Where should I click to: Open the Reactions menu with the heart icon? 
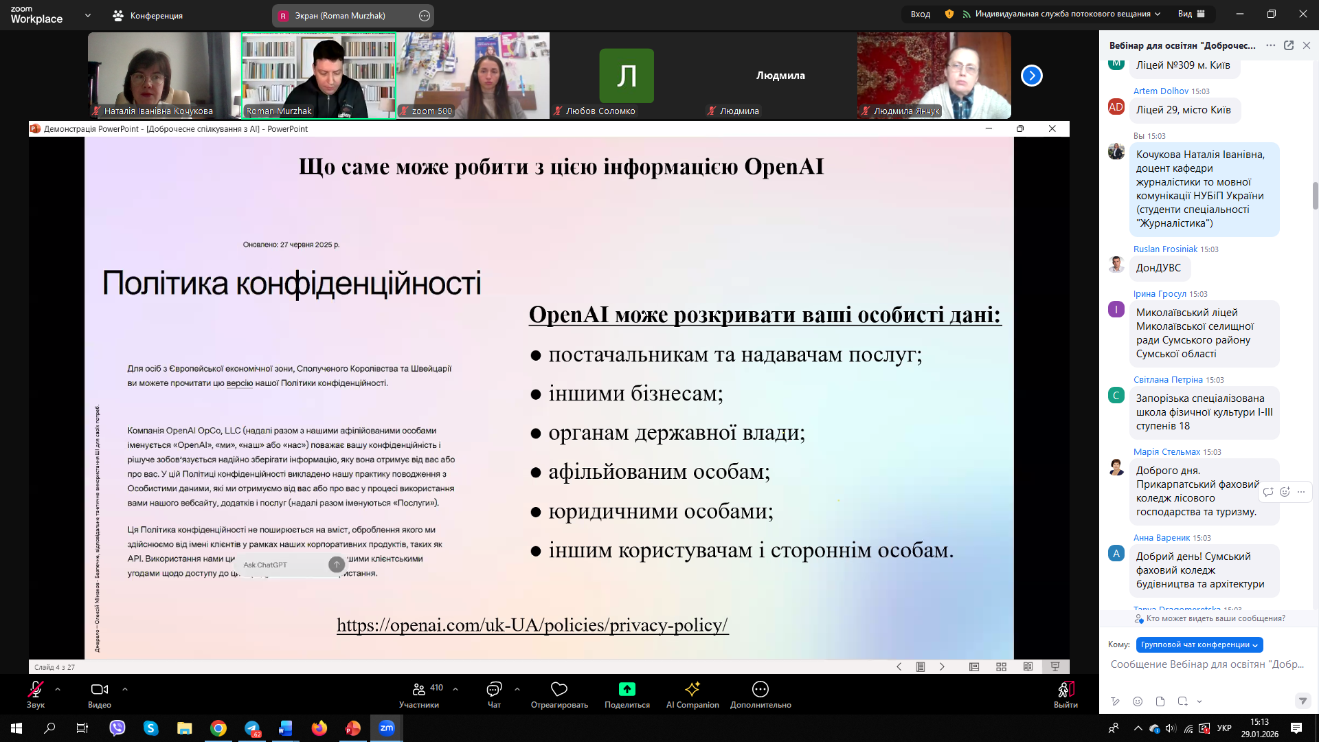[559, 689]
